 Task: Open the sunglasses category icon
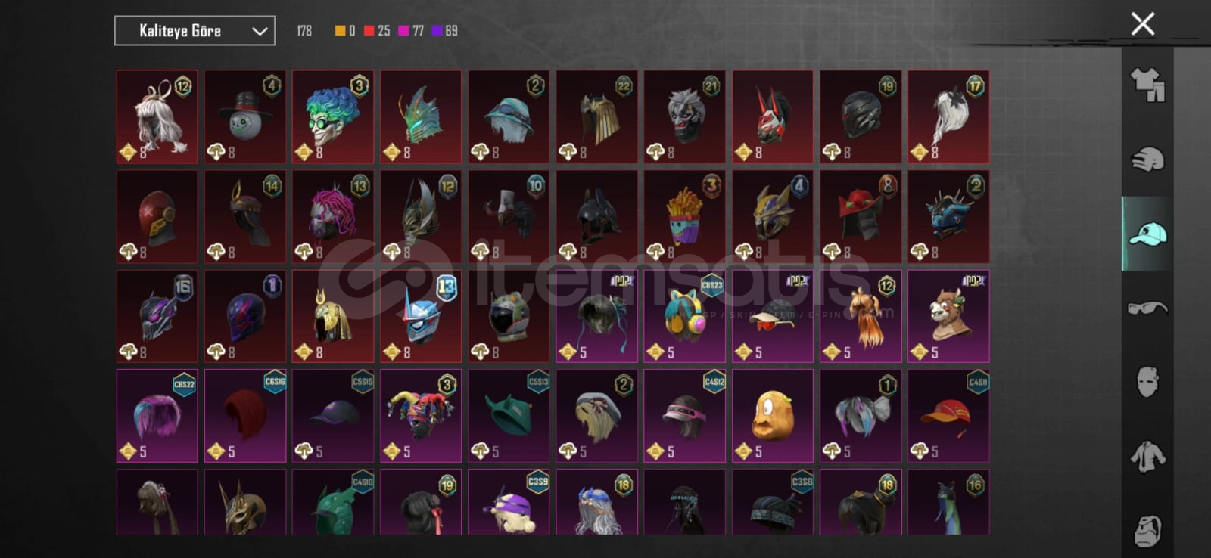coord(1147,308)
